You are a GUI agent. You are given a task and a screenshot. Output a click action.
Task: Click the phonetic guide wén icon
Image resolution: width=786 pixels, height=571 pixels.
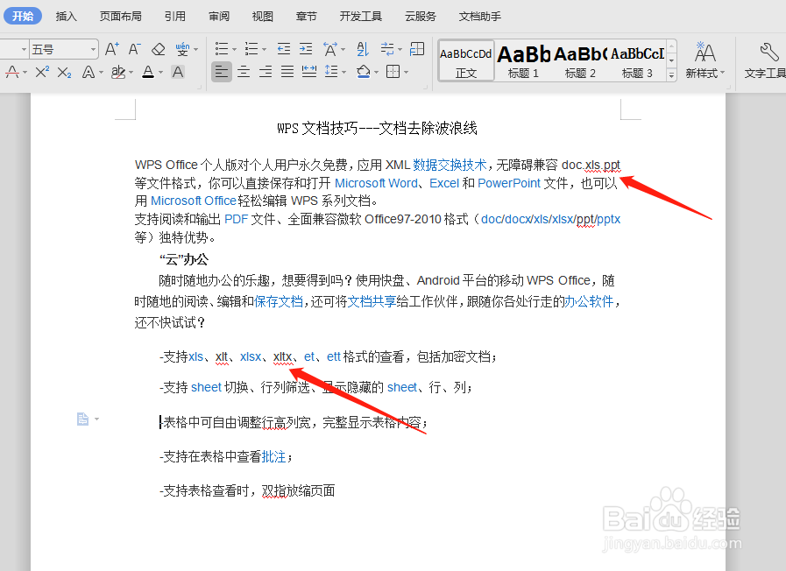(182, 49)
